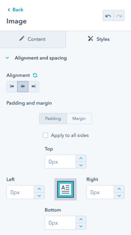This screenshot has width=131, height=235.
Task: Increase Top padding with up arrow
Action: click(x=81, y=158)
